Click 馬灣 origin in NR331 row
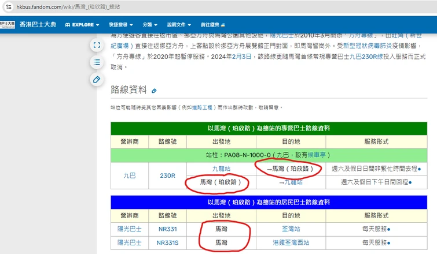Image resolution: width=437 pixels, height=254 pixels. coord(221,229)
